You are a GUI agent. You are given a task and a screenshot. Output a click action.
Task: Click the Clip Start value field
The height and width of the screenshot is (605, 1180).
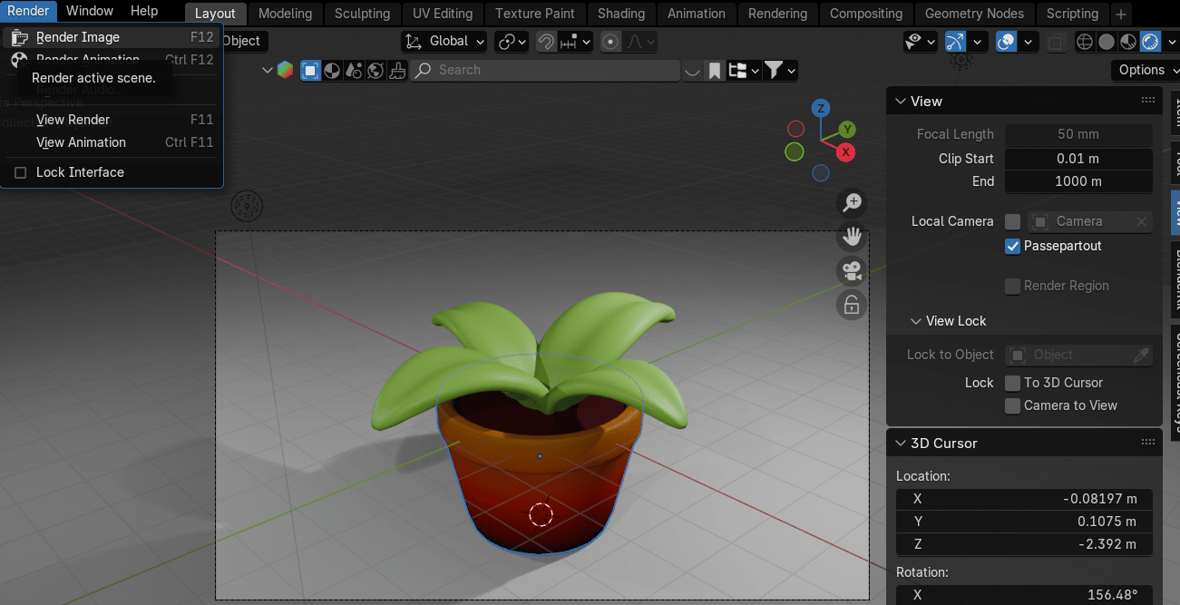[x=1078, y=159]
